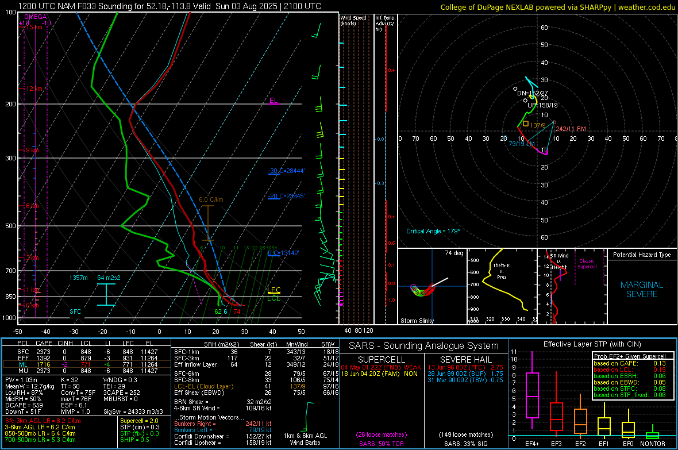Click the PW = 1.03in value
Viewport: 678px width, 450px height.
coord(22,380)
